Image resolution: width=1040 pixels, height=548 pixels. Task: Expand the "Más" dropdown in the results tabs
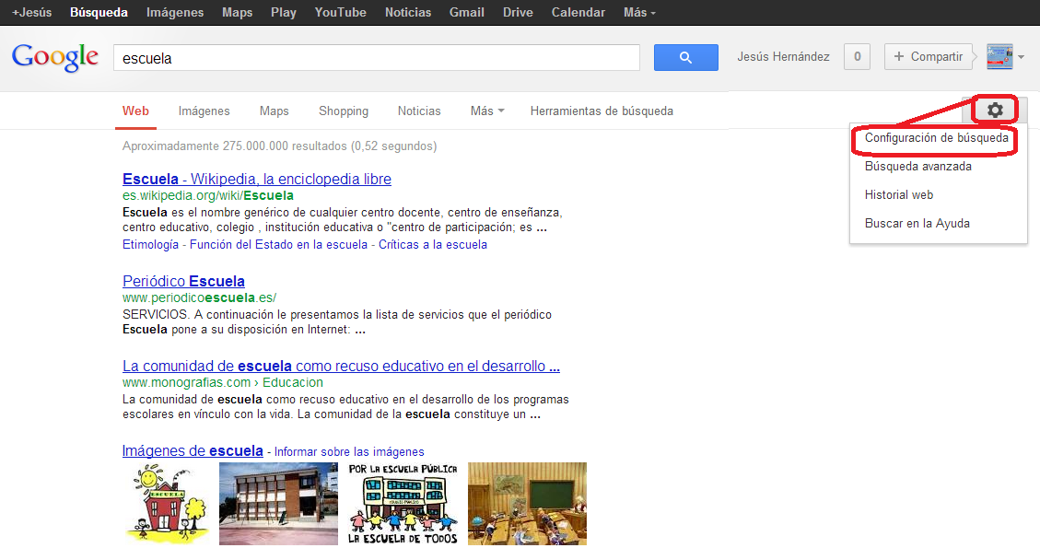[486, 111]
